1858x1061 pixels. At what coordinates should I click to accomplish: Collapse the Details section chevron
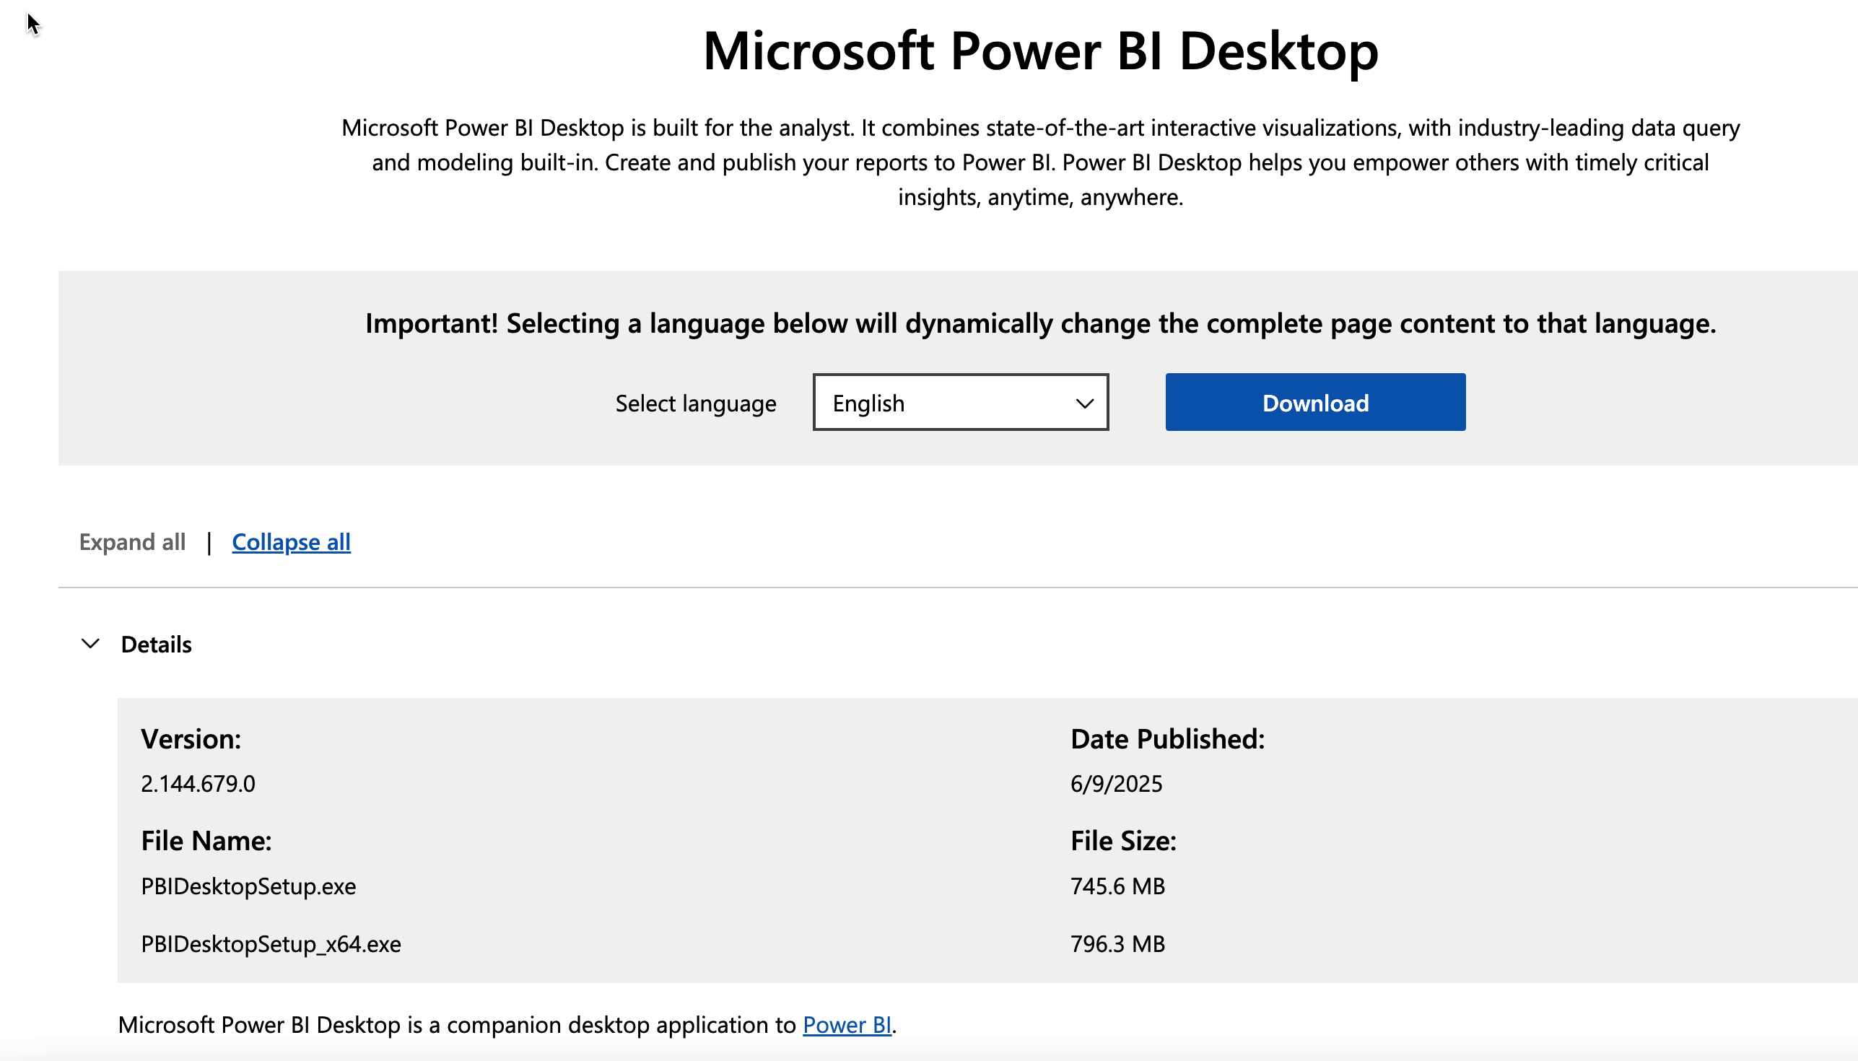click(x=90, y=643)
